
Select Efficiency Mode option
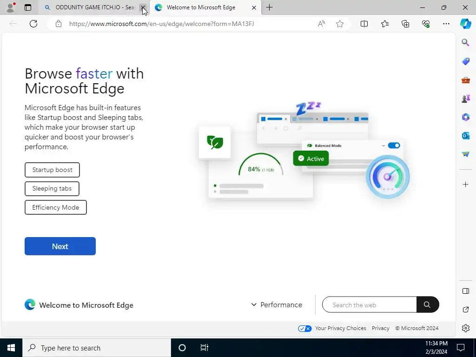pyautogui.click(x=56, y=207)
